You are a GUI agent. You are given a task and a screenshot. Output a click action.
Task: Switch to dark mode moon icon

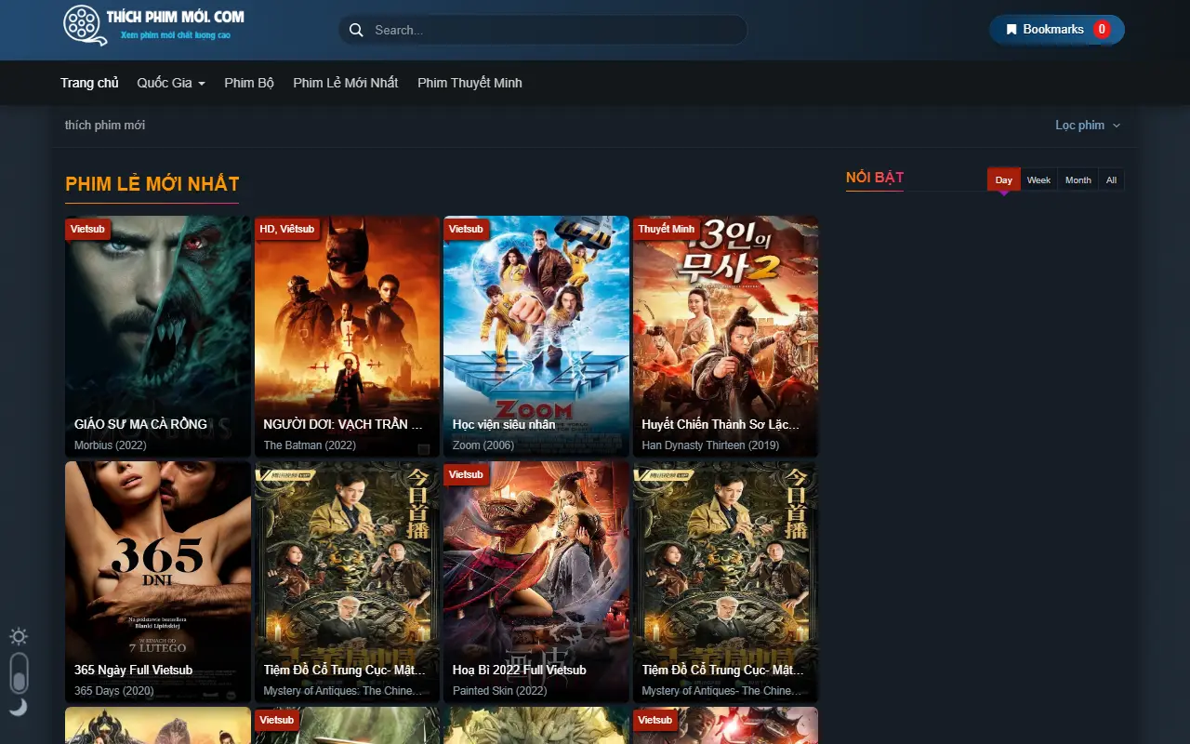click(19, 707)
